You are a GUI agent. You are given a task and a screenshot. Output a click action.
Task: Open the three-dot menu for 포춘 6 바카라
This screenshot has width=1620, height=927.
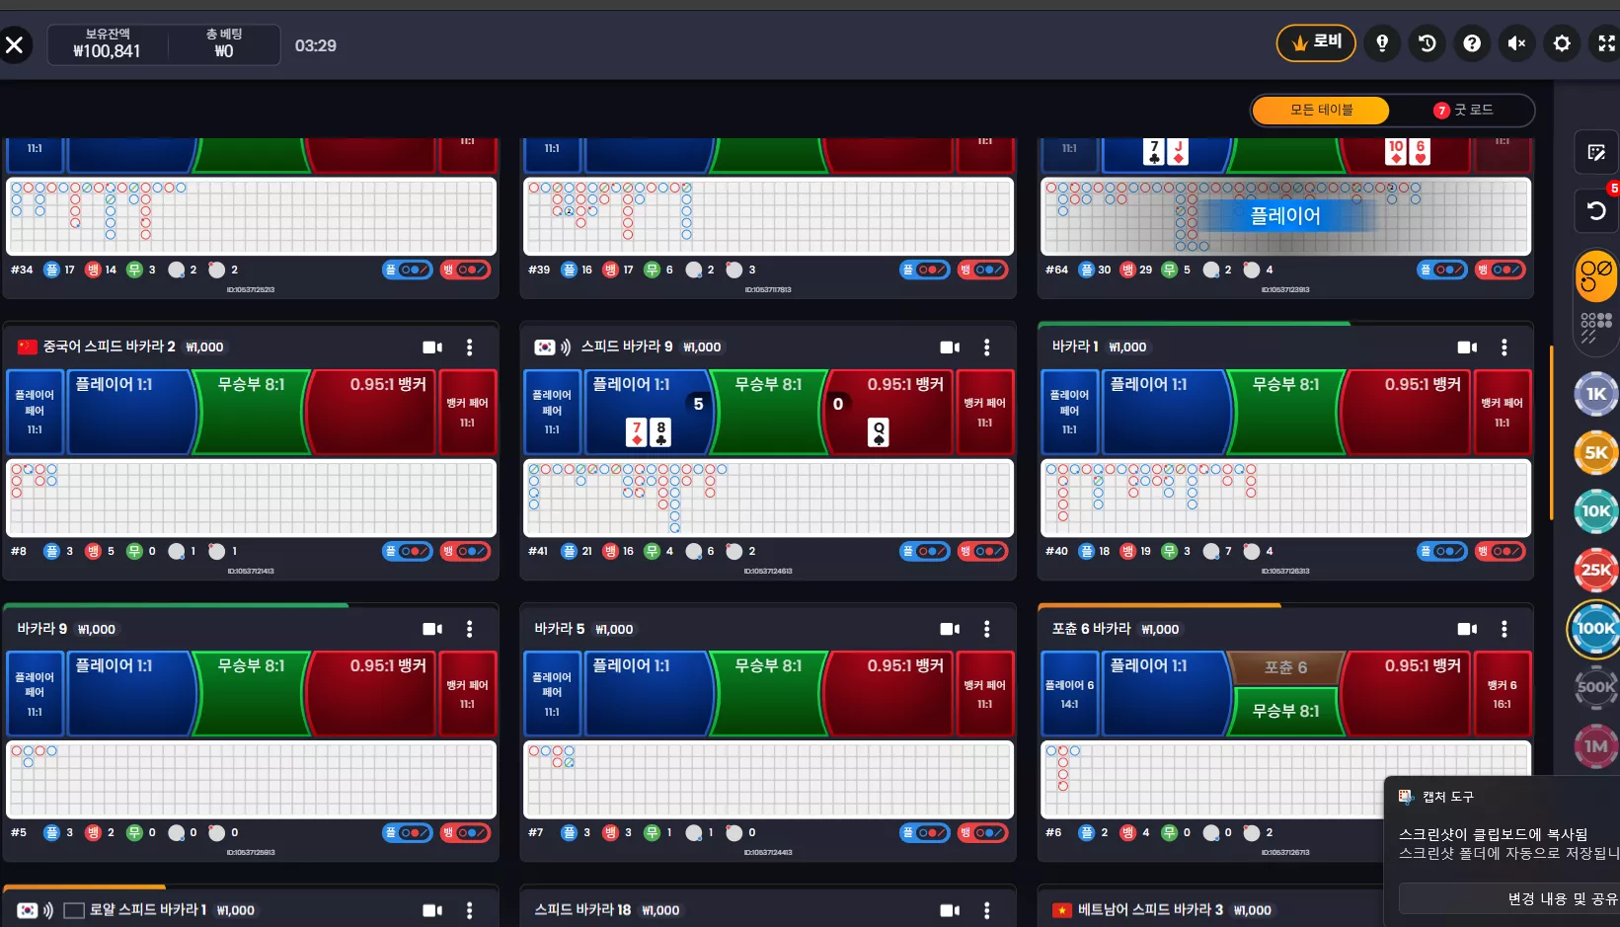pyautogui.click(x=1504, y=629)
